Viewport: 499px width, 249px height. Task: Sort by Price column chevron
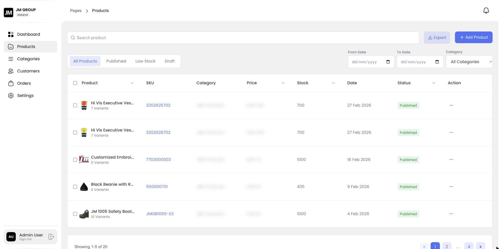pos(283,83)
